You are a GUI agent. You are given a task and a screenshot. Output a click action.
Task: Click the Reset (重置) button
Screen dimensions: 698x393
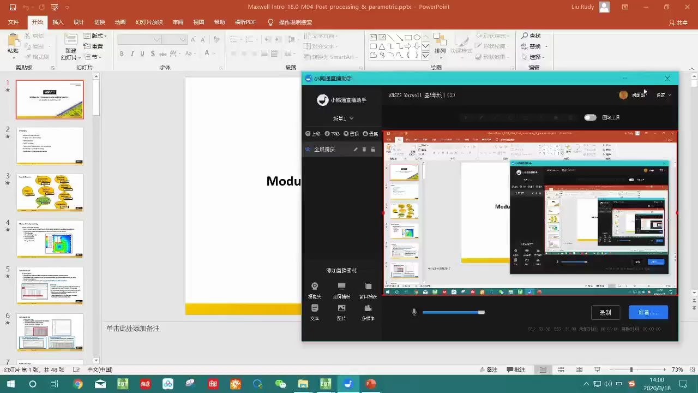93,46
